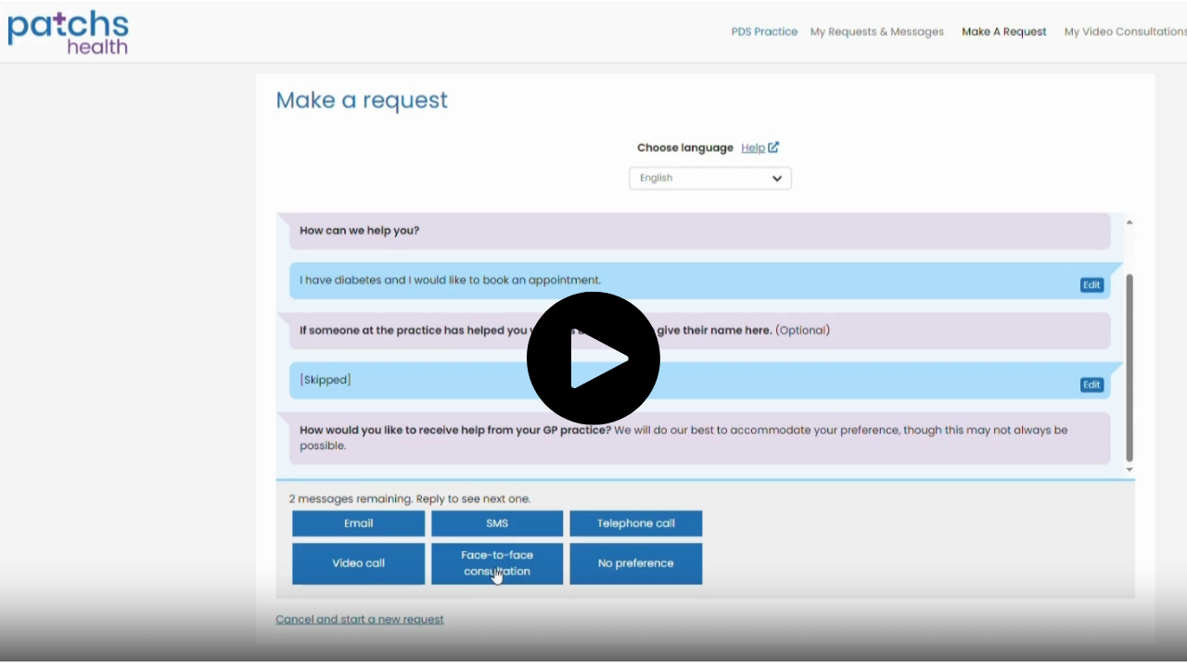This screenshot has width=1187, height=667.
Task: Choose Email as contact preference
Action: [358, 523]
